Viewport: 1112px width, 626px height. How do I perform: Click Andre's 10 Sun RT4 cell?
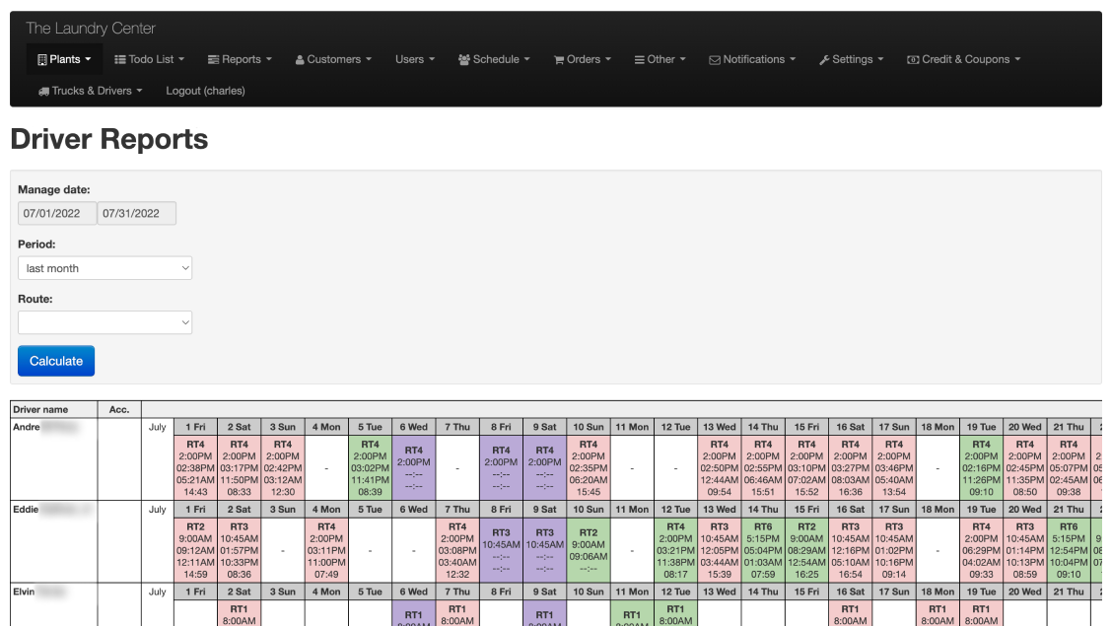coord(589,468)
